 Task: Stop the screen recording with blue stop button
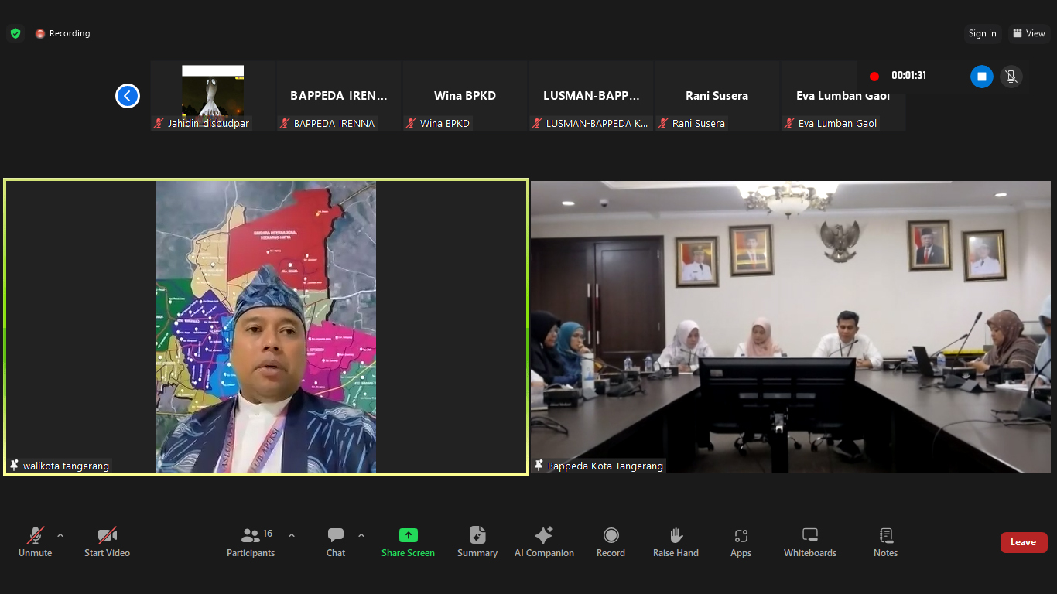coord(981,77)
